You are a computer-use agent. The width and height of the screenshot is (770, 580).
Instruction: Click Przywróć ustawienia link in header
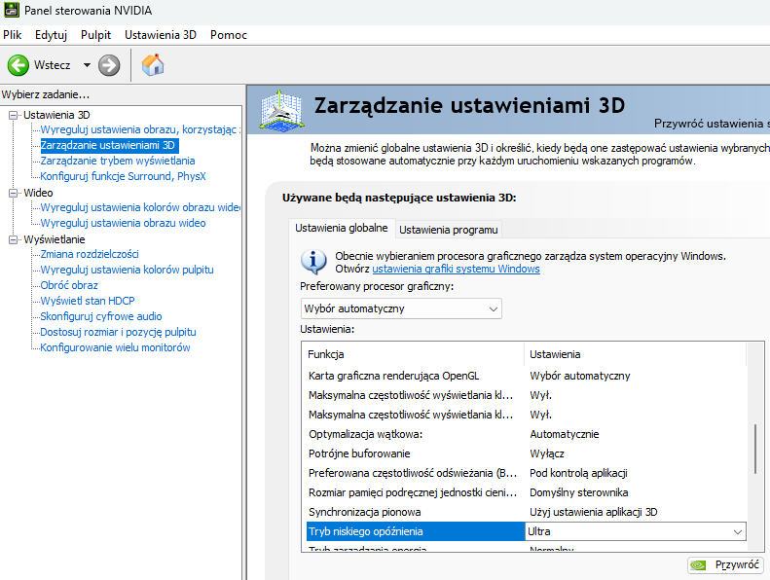click(712, 124)
